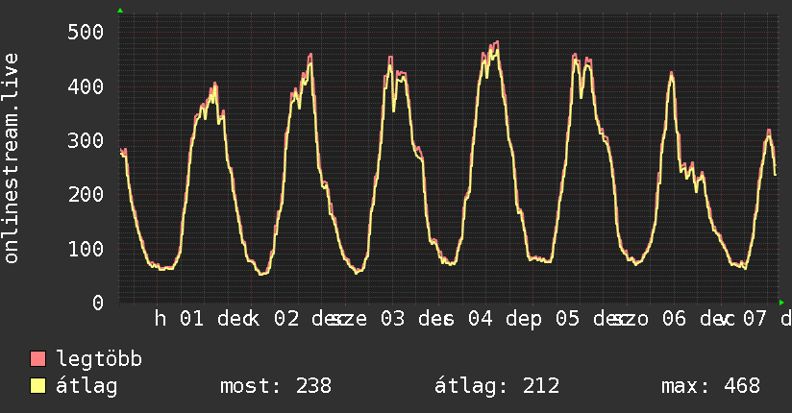This screenshot has width=792, height=413.
Task: Click the 'max: 468' statistic
Action: point(710,387)
